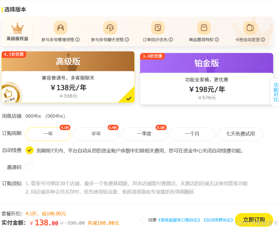Choose the 一年 subscription period
The width and height of the screenshot is (279, 228).
[x=48, y=134]
